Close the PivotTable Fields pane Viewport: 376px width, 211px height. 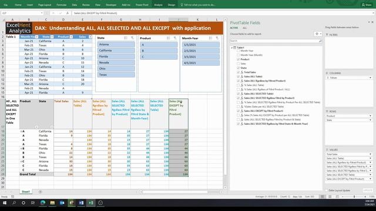tap(372, 22)
